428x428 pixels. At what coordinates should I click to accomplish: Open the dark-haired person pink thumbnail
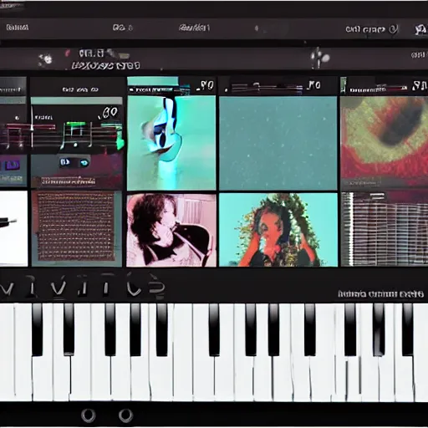tap(171, 230)
